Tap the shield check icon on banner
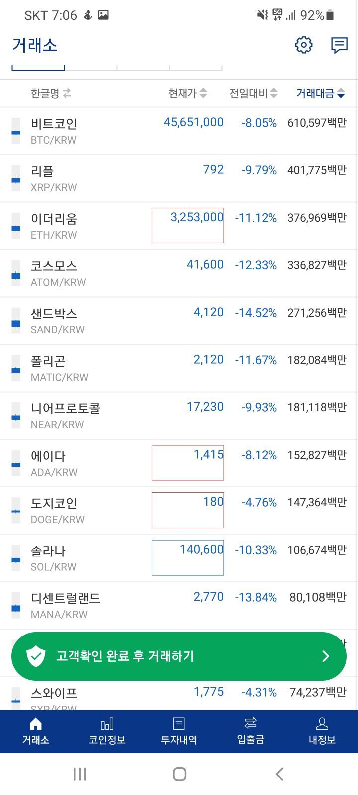 point(36,656)
